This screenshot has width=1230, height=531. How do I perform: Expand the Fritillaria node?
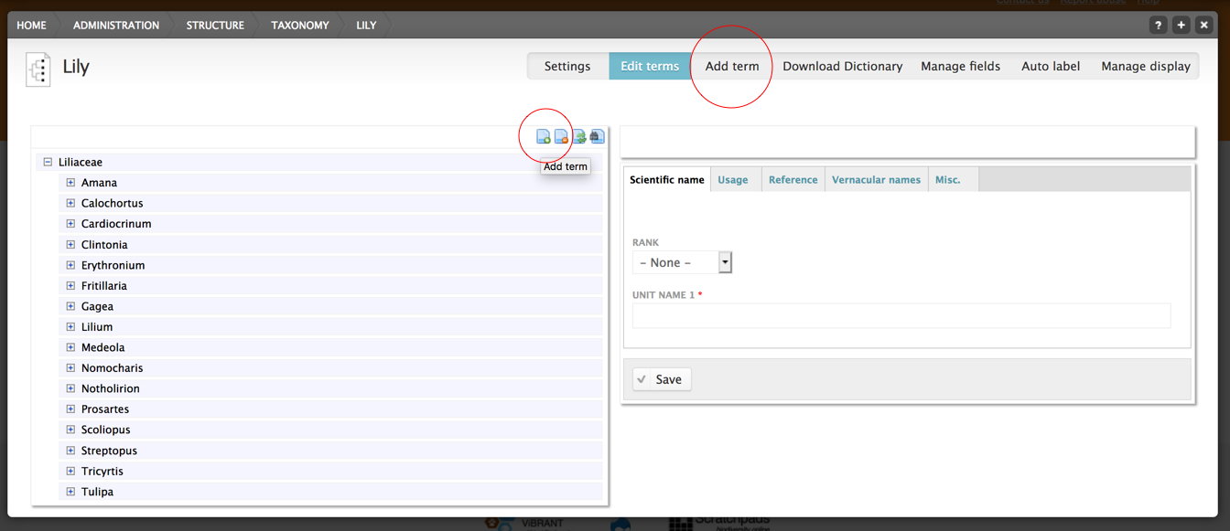point(70,286)
